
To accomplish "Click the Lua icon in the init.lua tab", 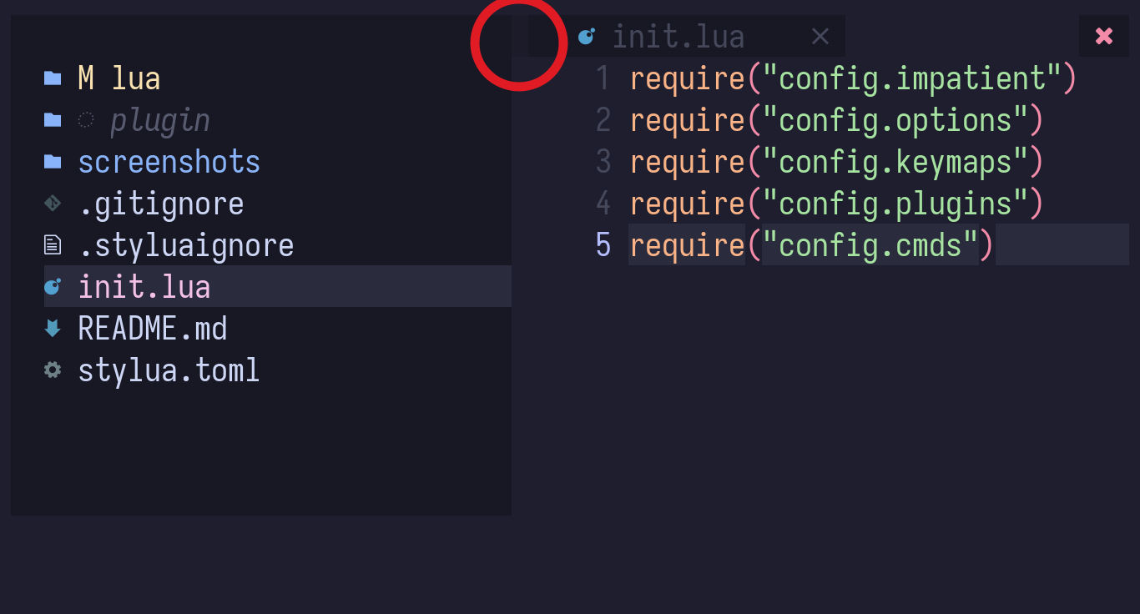I will coord(587,36).
